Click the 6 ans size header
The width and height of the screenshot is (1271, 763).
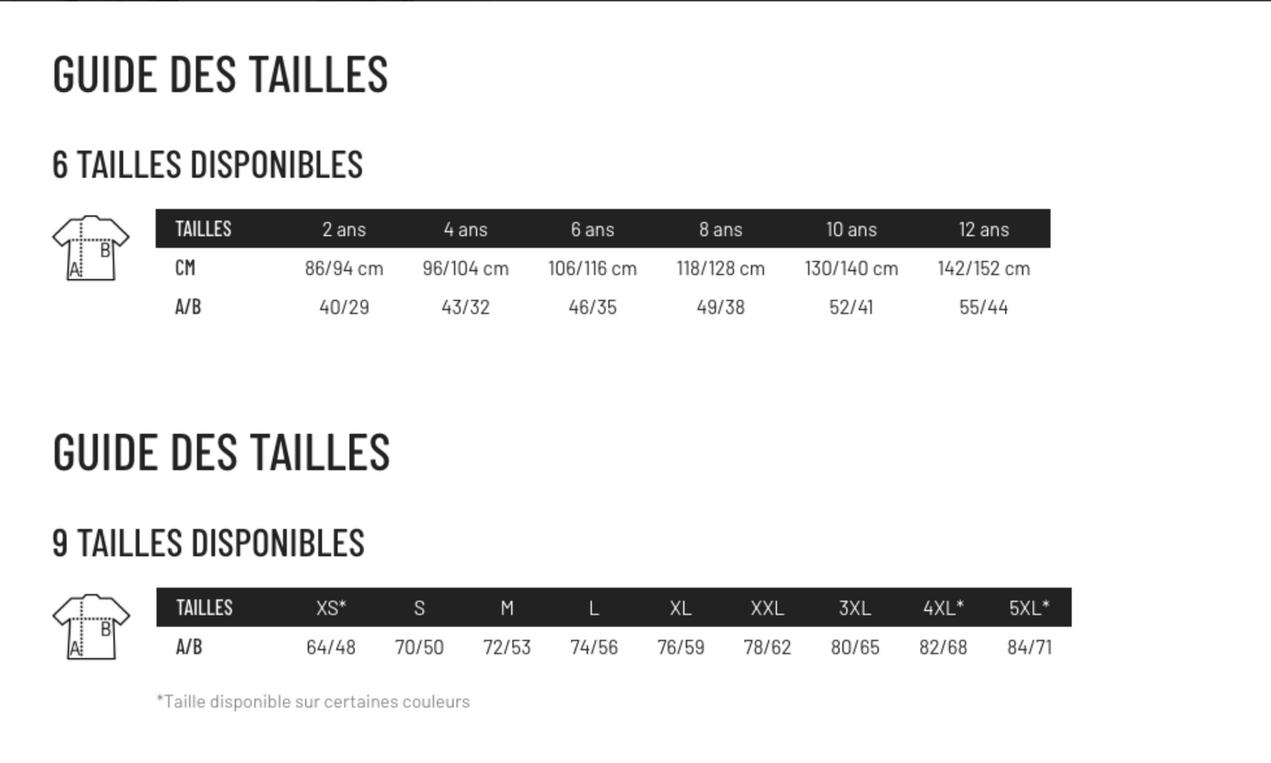tap(592, 229)
